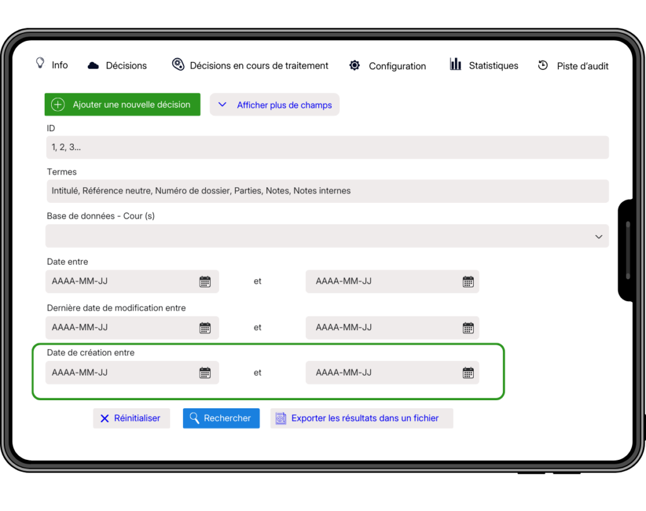Viewport: 646px width, 511px height.
Task: Expand Afficher plus de champs
Action: (x=274, y=105)
